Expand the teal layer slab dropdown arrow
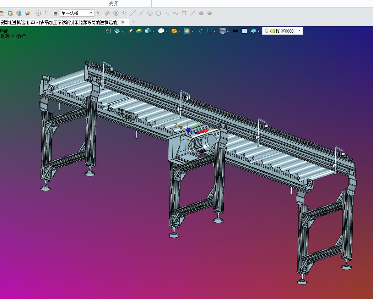The image size is (373, 299). tap(259, 31)
